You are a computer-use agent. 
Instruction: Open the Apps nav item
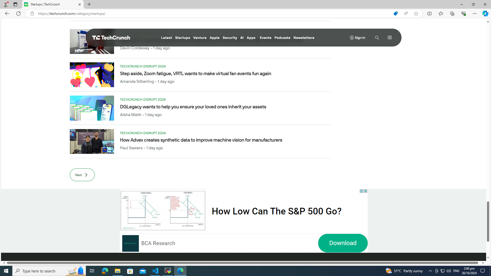(x=251, y=38)
